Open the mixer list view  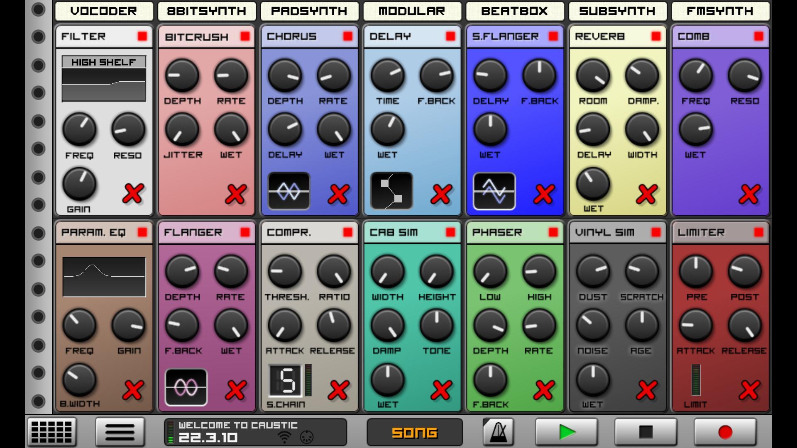[x=120, y=431]
